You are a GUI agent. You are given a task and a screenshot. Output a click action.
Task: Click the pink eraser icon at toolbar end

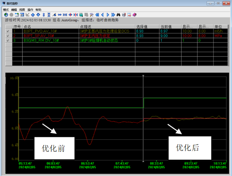[134, 15]
